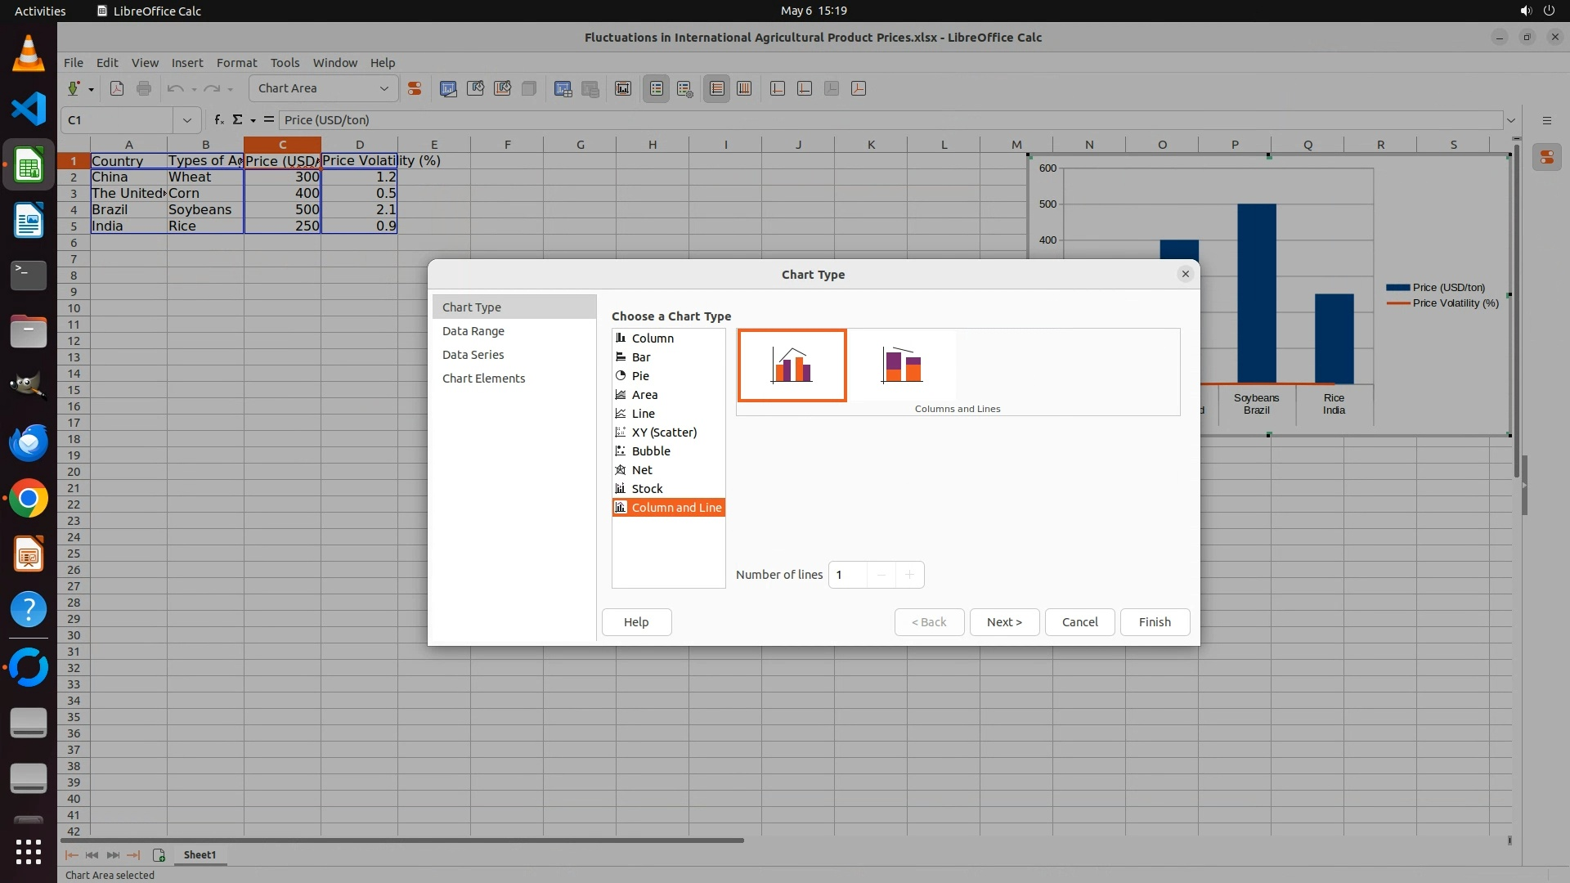Screen dimensions: 1570x883
Task: Choose the Bubble chart type
Action: point(650,451)
